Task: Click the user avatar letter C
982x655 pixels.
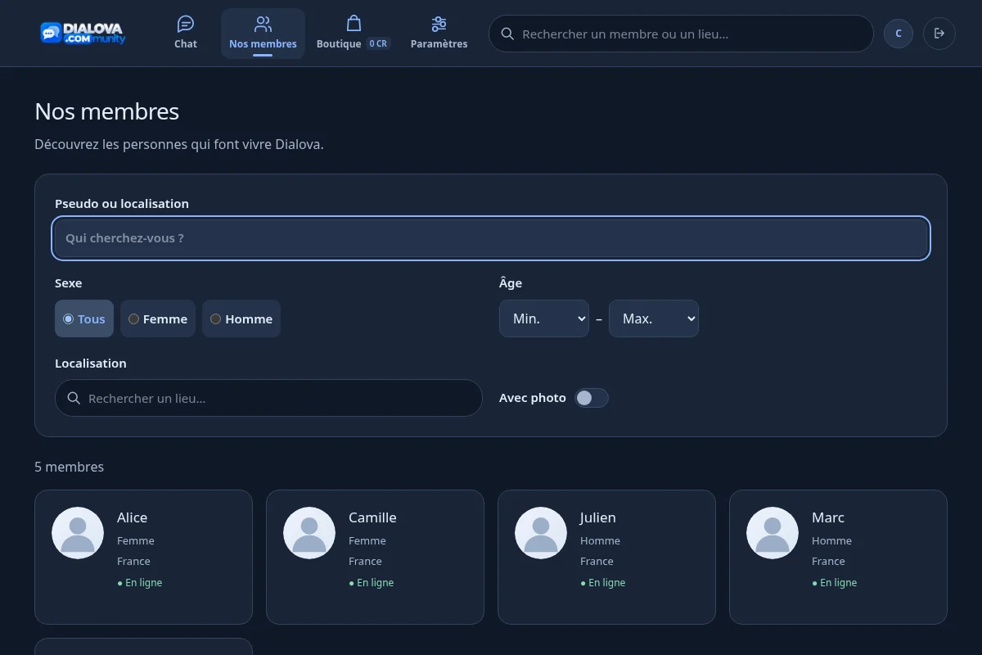Action: tap(899, 34)
